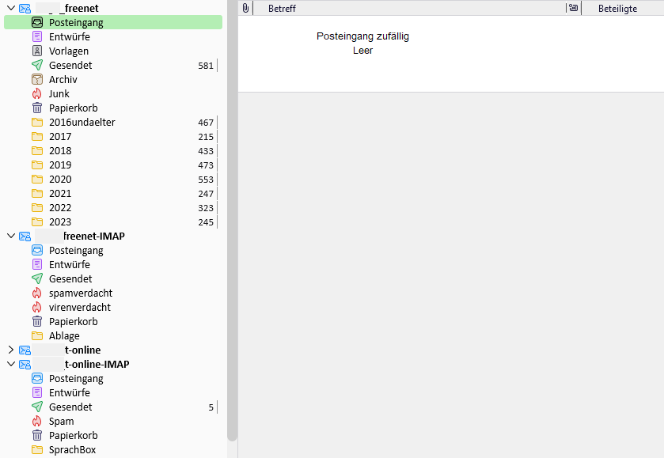Sort messages by Betreff column
Screen dimensions: 664x458
[x=283, y=9]
